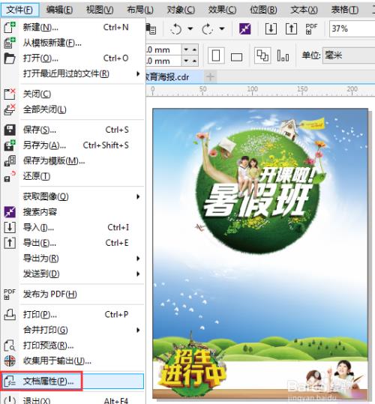Click the purple search content toolbar icon
The height and width of the screenshot is (404, 375).
[x=244, y=28]
